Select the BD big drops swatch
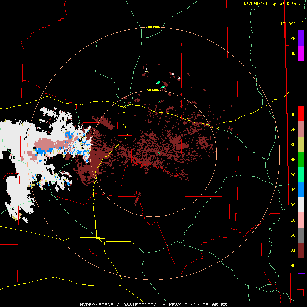This screenshot has width=307, height=307. (301, 145)
